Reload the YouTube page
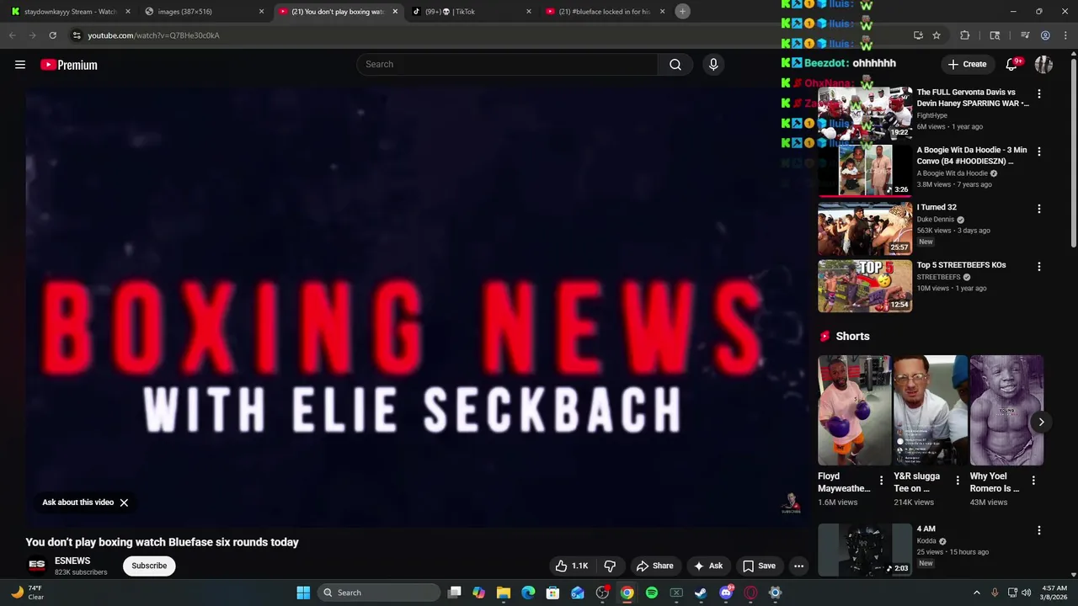Image resolution: width=1078 pixels, height=606 pixels. pyautogui.click(x=52, y=35)
